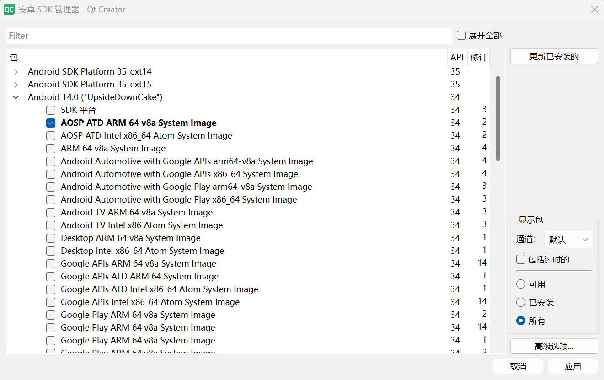Screen dimensions: 604x380
Task: Check Google Play ARM 64 v8a revision 14 box
Action: tap(51, 327)
